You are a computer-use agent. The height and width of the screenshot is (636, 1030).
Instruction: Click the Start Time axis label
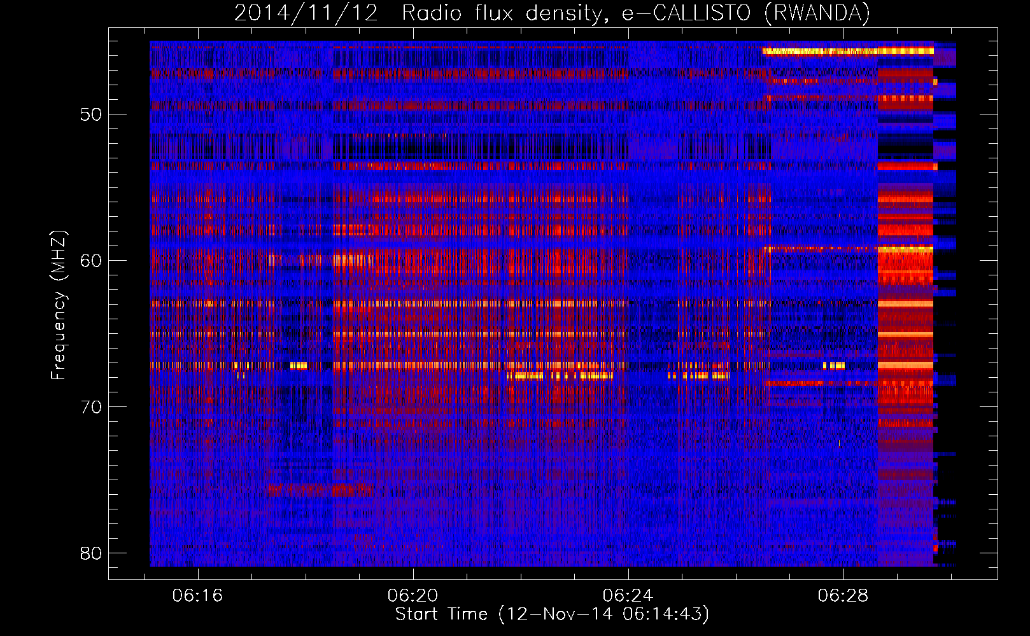click(552, 614)
